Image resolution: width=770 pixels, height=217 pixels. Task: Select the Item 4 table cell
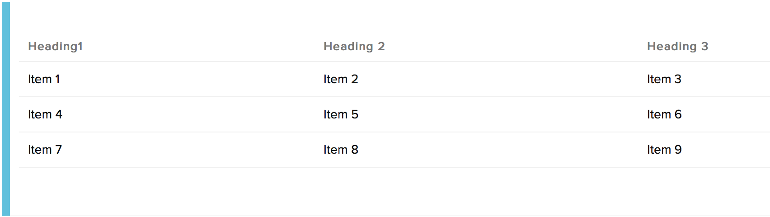(45, 114)
